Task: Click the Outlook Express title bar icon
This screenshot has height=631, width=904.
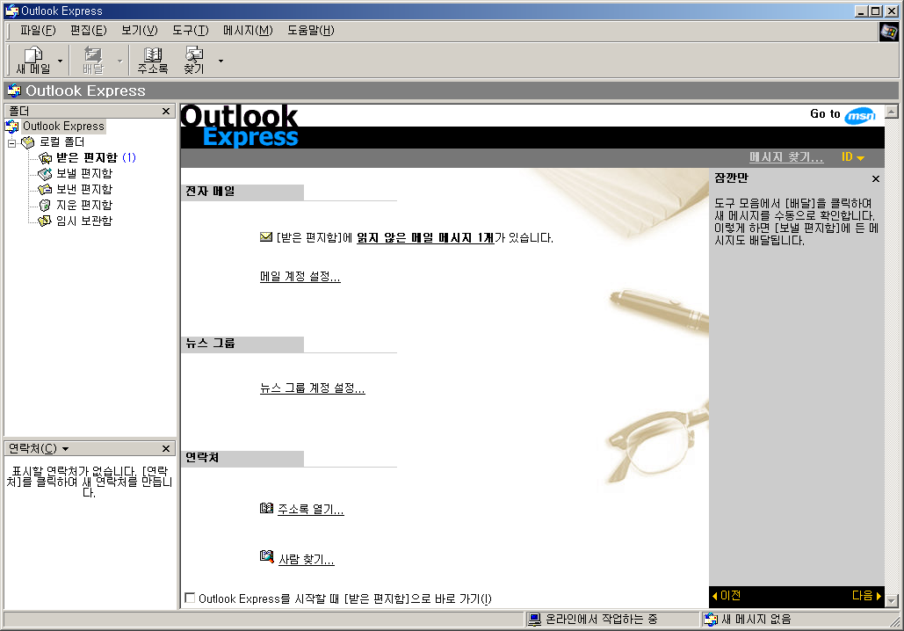Action: coord(11,11)
